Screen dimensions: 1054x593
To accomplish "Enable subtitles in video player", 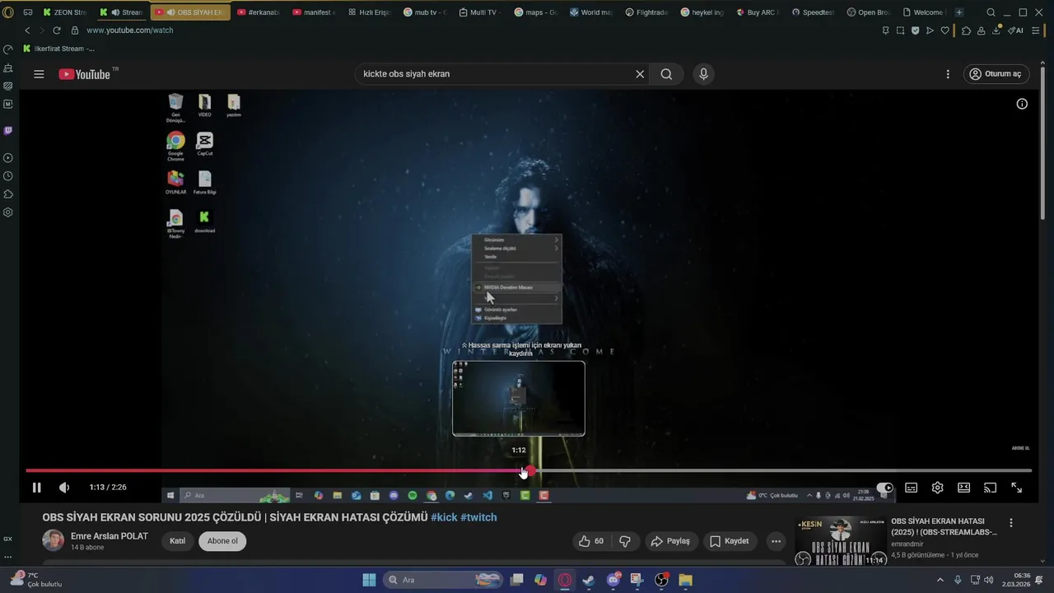I will coord(911,488).
